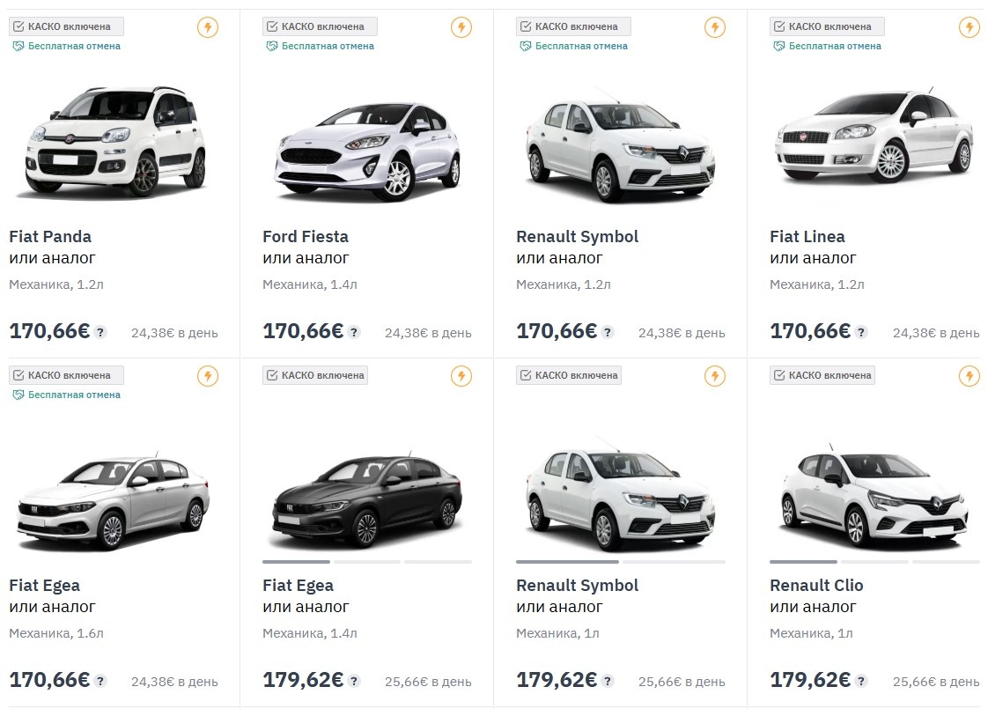This screenshot has width=988, height=709.
Task: Click the lightning icon on Ford Fiesta card
Action: 461,27
